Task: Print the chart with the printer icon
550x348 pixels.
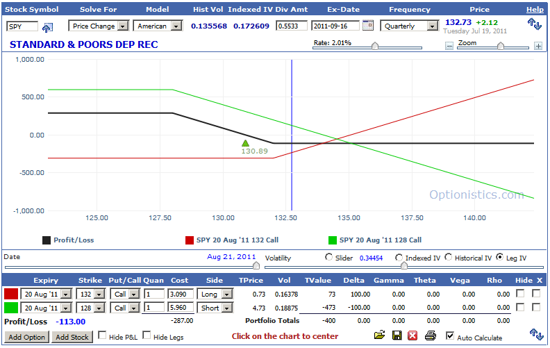Action: (431, 335)
